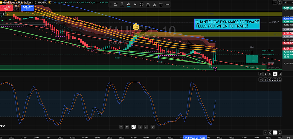This screenshot has height=139, width=293.
Task: Click the 4,210.482 gray price label
Action: point(288,36)
